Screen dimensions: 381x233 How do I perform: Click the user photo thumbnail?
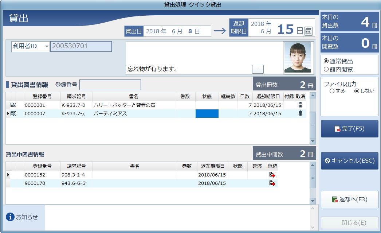[298, 58]
